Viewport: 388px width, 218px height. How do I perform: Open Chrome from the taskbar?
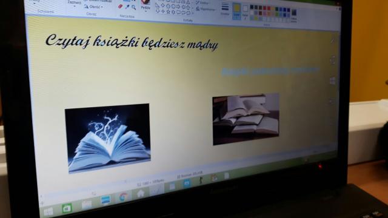pos(123,197)
